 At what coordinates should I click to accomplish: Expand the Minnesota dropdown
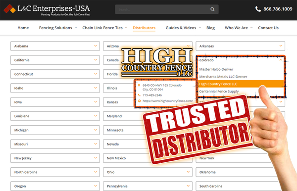tap(124, 130)
